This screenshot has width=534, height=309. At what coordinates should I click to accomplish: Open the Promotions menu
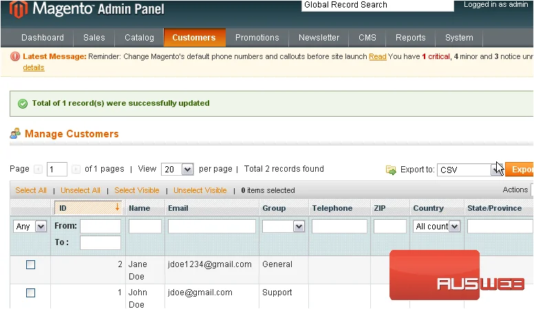point(257,37)
